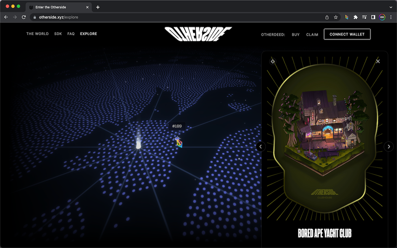This screenshot has width=397, height=248.
Task: Open the FAQ page link
Action: click(x=71, y=34)
